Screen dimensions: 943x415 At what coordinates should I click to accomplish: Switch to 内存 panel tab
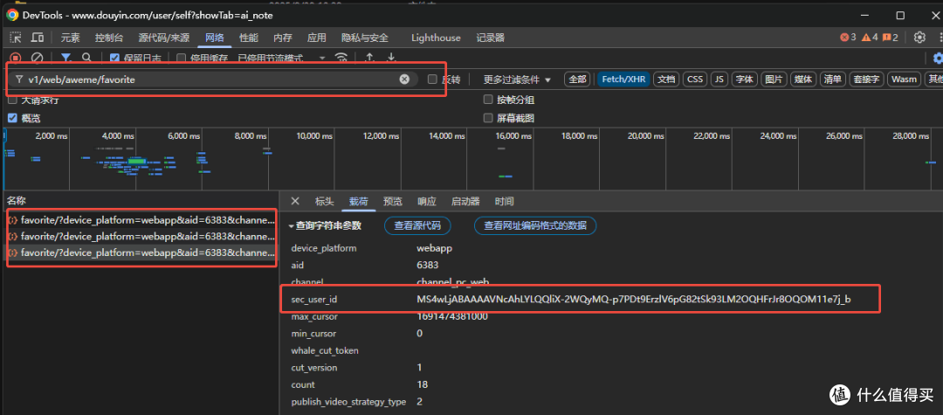283,38
